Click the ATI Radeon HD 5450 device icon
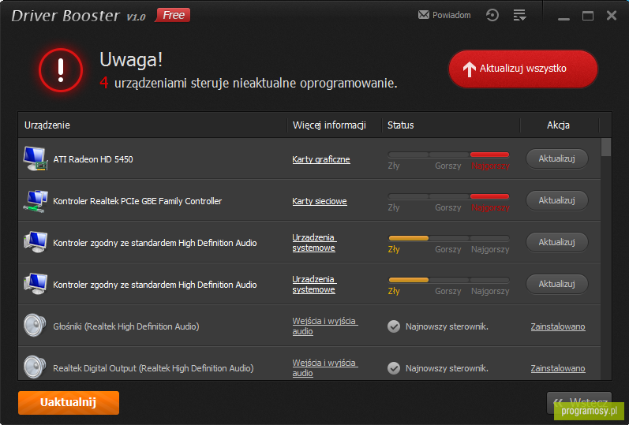This screenshot has height=425, width=629. pos(36,158)
